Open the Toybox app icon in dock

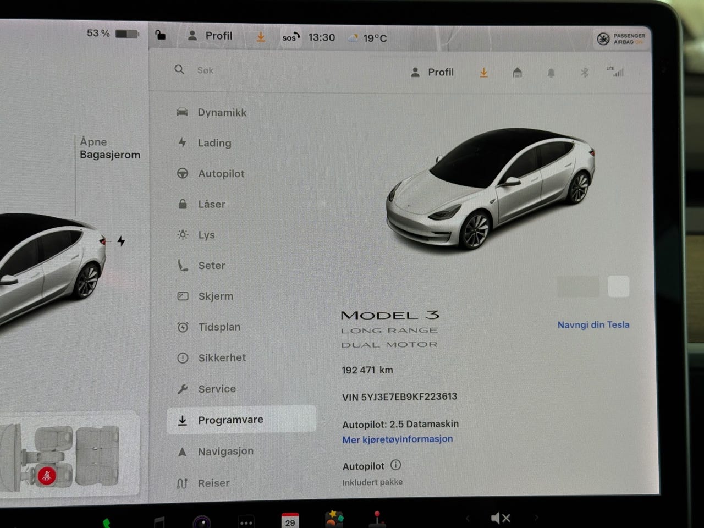coord(334,519)
